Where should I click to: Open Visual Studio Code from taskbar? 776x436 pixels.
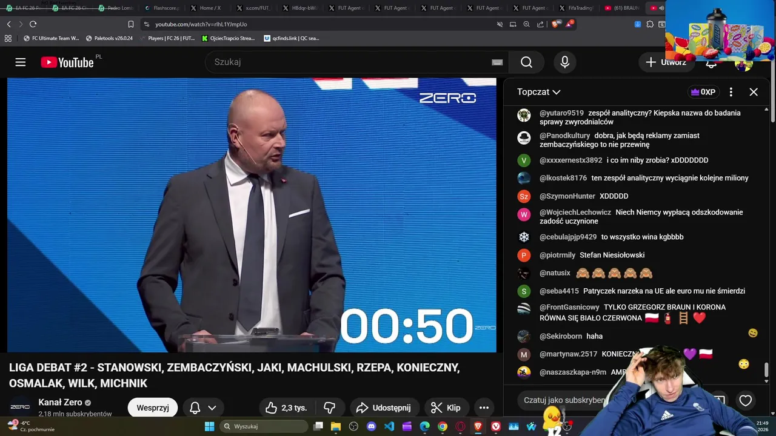pos(389,426)
